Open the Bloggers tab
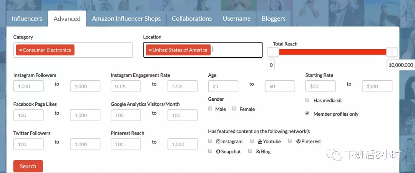Screen dimensions: 415x173 pyautogui.click(x=273, y=18)
